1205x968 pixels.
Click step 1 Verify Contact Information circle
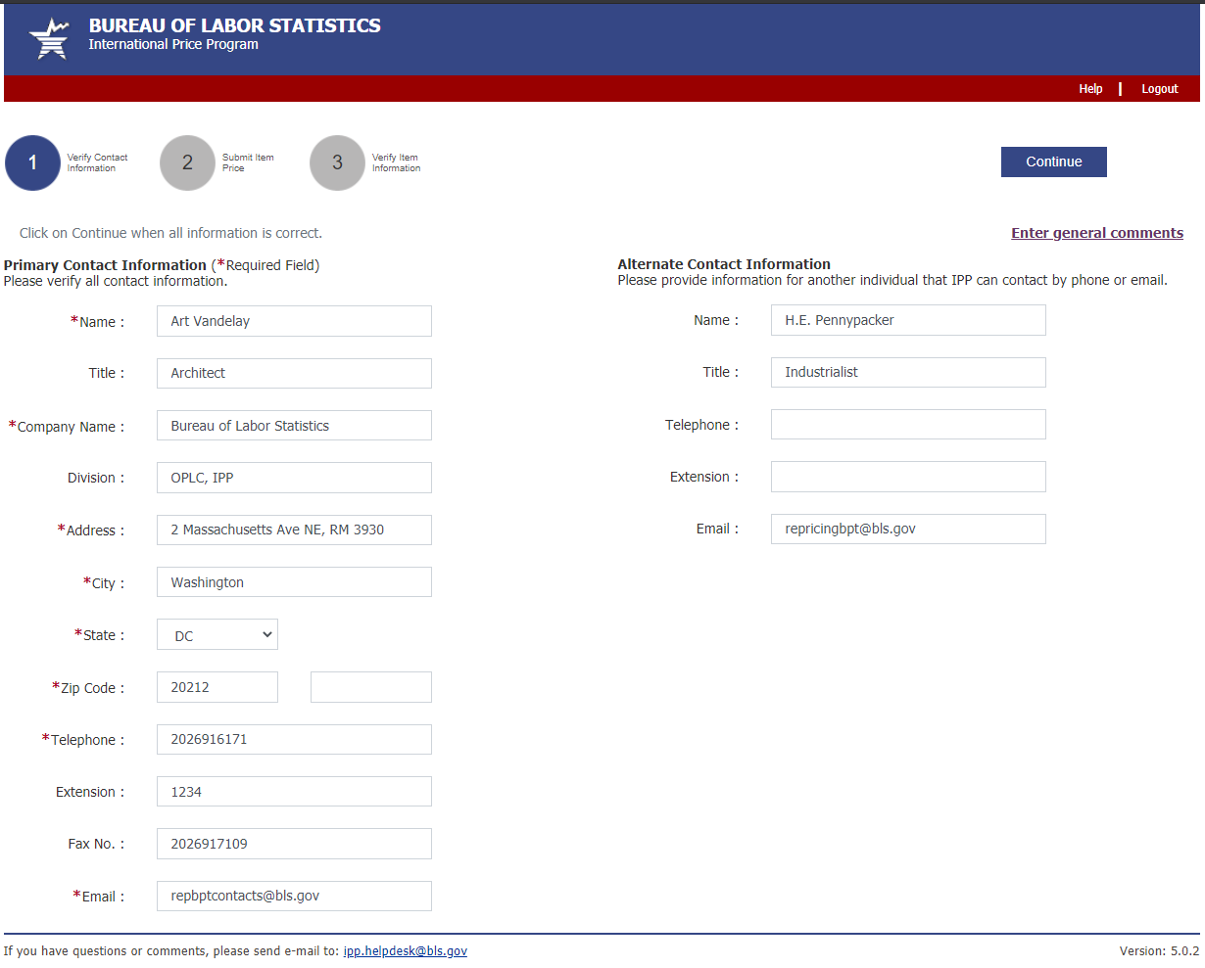[32, 162]
